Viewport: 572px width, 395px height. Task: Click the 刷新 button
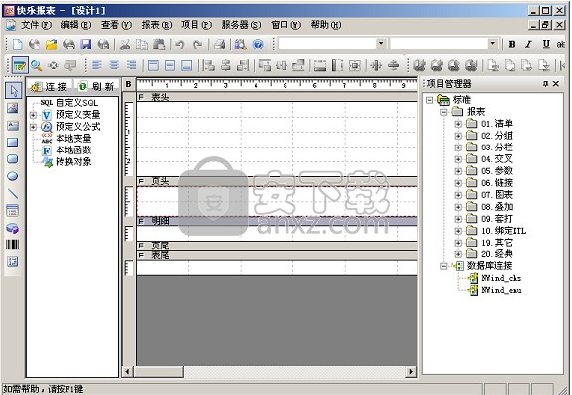[97, 87]
